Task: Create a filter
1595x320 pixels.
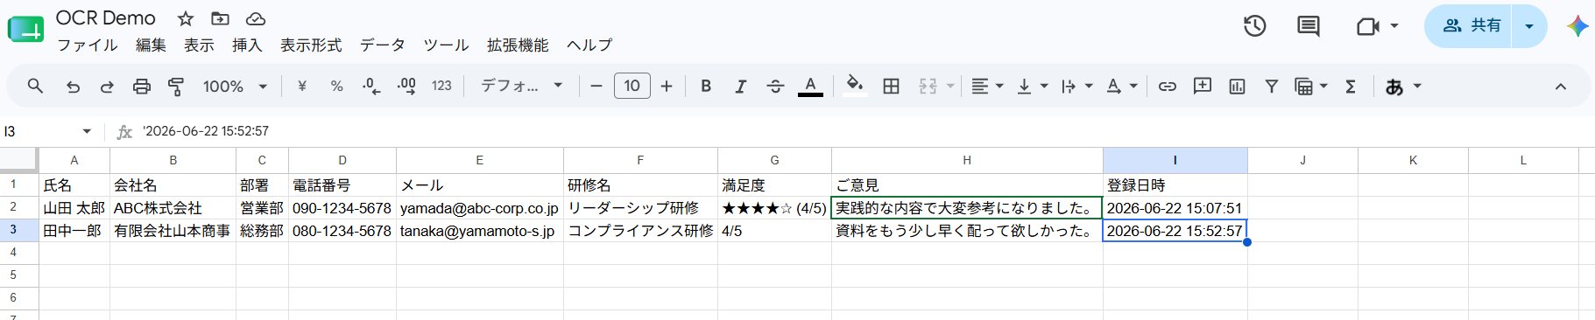Action: point(1272,86)
